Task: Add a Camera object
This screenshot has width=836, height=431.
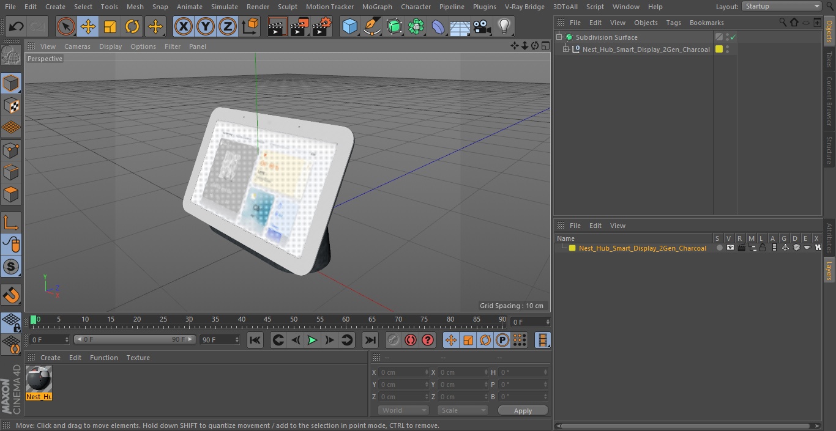Action: 482,26
